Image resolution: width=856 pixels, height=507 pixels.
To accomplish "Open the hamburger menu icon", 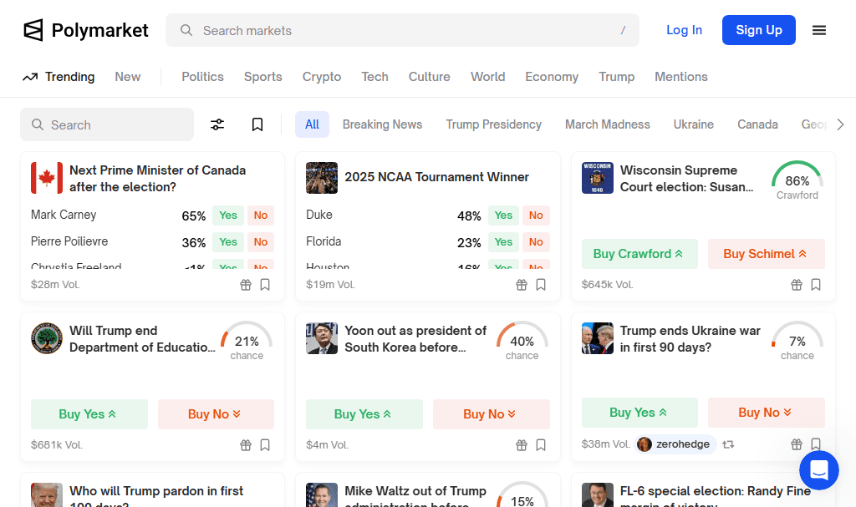I will tap(819, 30).
